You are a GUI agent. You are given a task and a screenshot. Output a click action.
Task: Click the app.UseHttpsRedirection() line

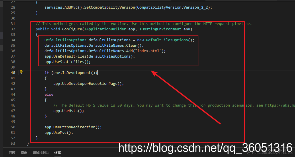pos(73,127)
